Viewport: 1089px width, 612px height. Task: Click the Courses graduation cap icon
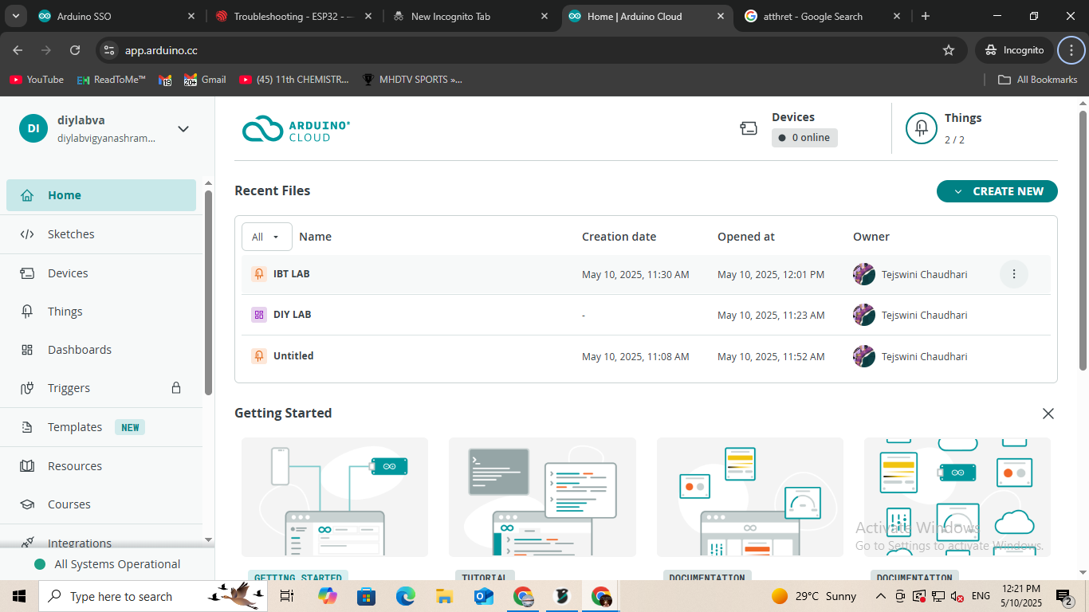pos(27,504)
